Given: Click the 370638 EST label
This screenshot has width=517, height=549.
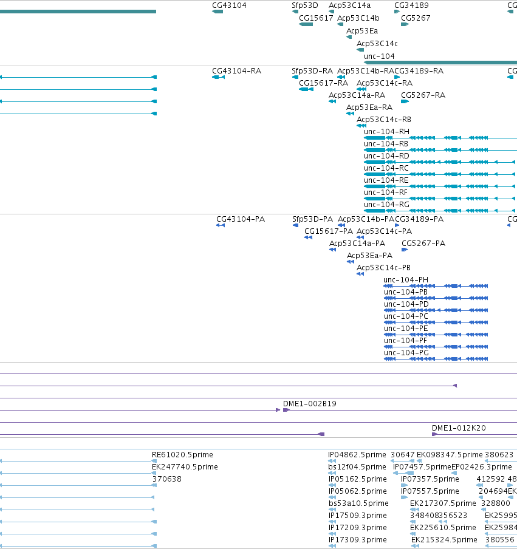Looking at the screenshot, I should pyautogui.click(x=166, y=479).
